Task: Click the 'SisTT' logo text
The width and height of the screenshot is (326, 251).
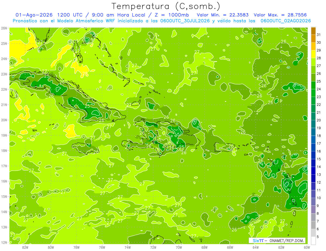Action: [258, 240]
